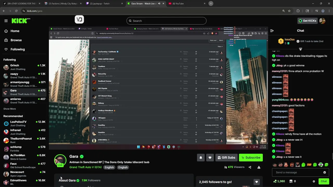Mute the Gara Stream tab audio
This screenshot has width=333, height=187.
pos(159,4)
